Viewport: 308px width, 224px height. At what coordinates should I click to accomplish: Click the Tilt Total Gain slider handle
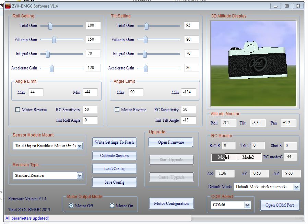(146, 26)
